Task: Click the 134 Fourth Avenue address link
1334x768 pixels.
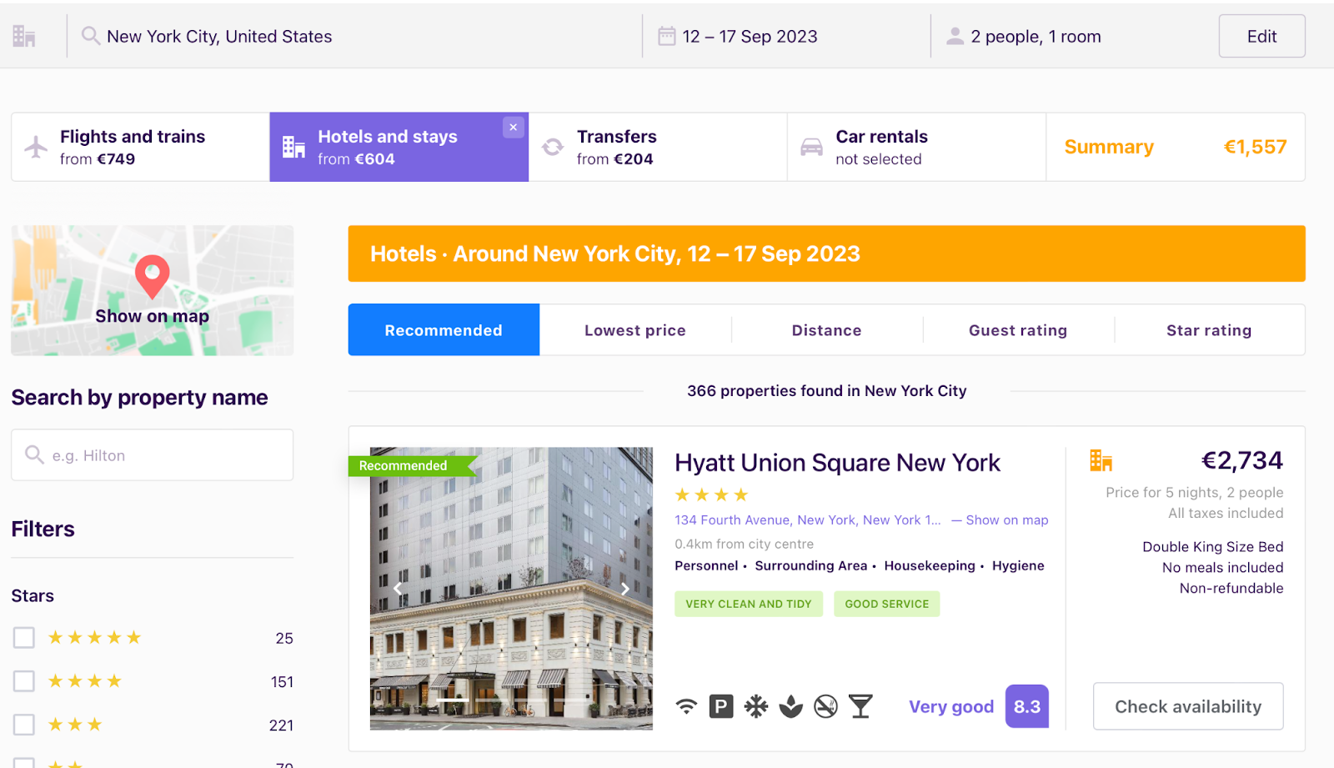Action: [807, 520]
